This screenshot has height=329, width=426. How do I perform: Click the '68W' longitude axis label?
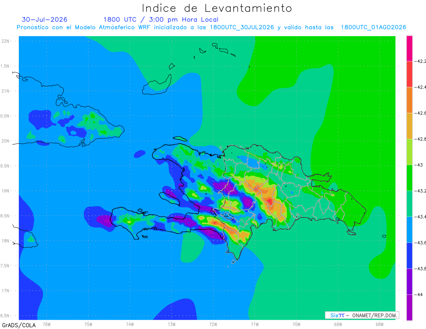point(379,324)
